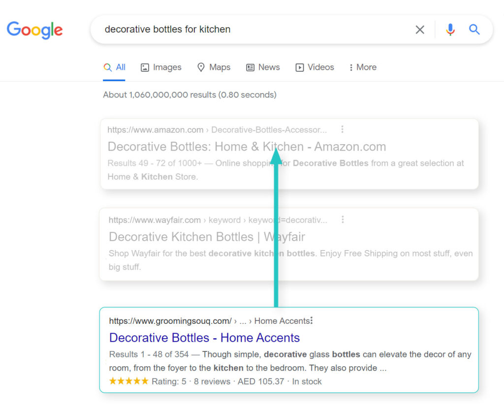Click the blue magnifying glass search icon

pos(474,30)
